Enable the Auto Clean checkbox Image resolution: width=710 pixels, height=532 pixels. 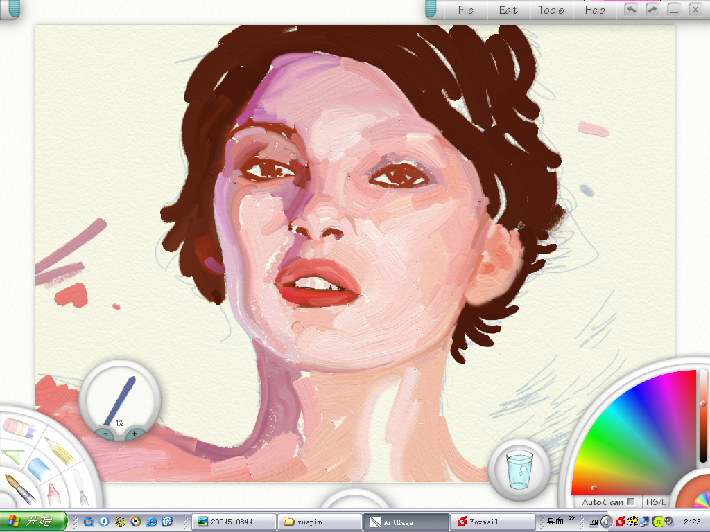click(x=631, y=502)
